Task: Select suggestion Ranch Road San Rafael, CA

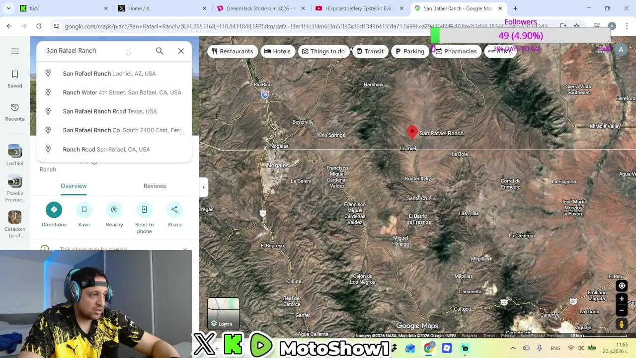Action: coord(114,149)
